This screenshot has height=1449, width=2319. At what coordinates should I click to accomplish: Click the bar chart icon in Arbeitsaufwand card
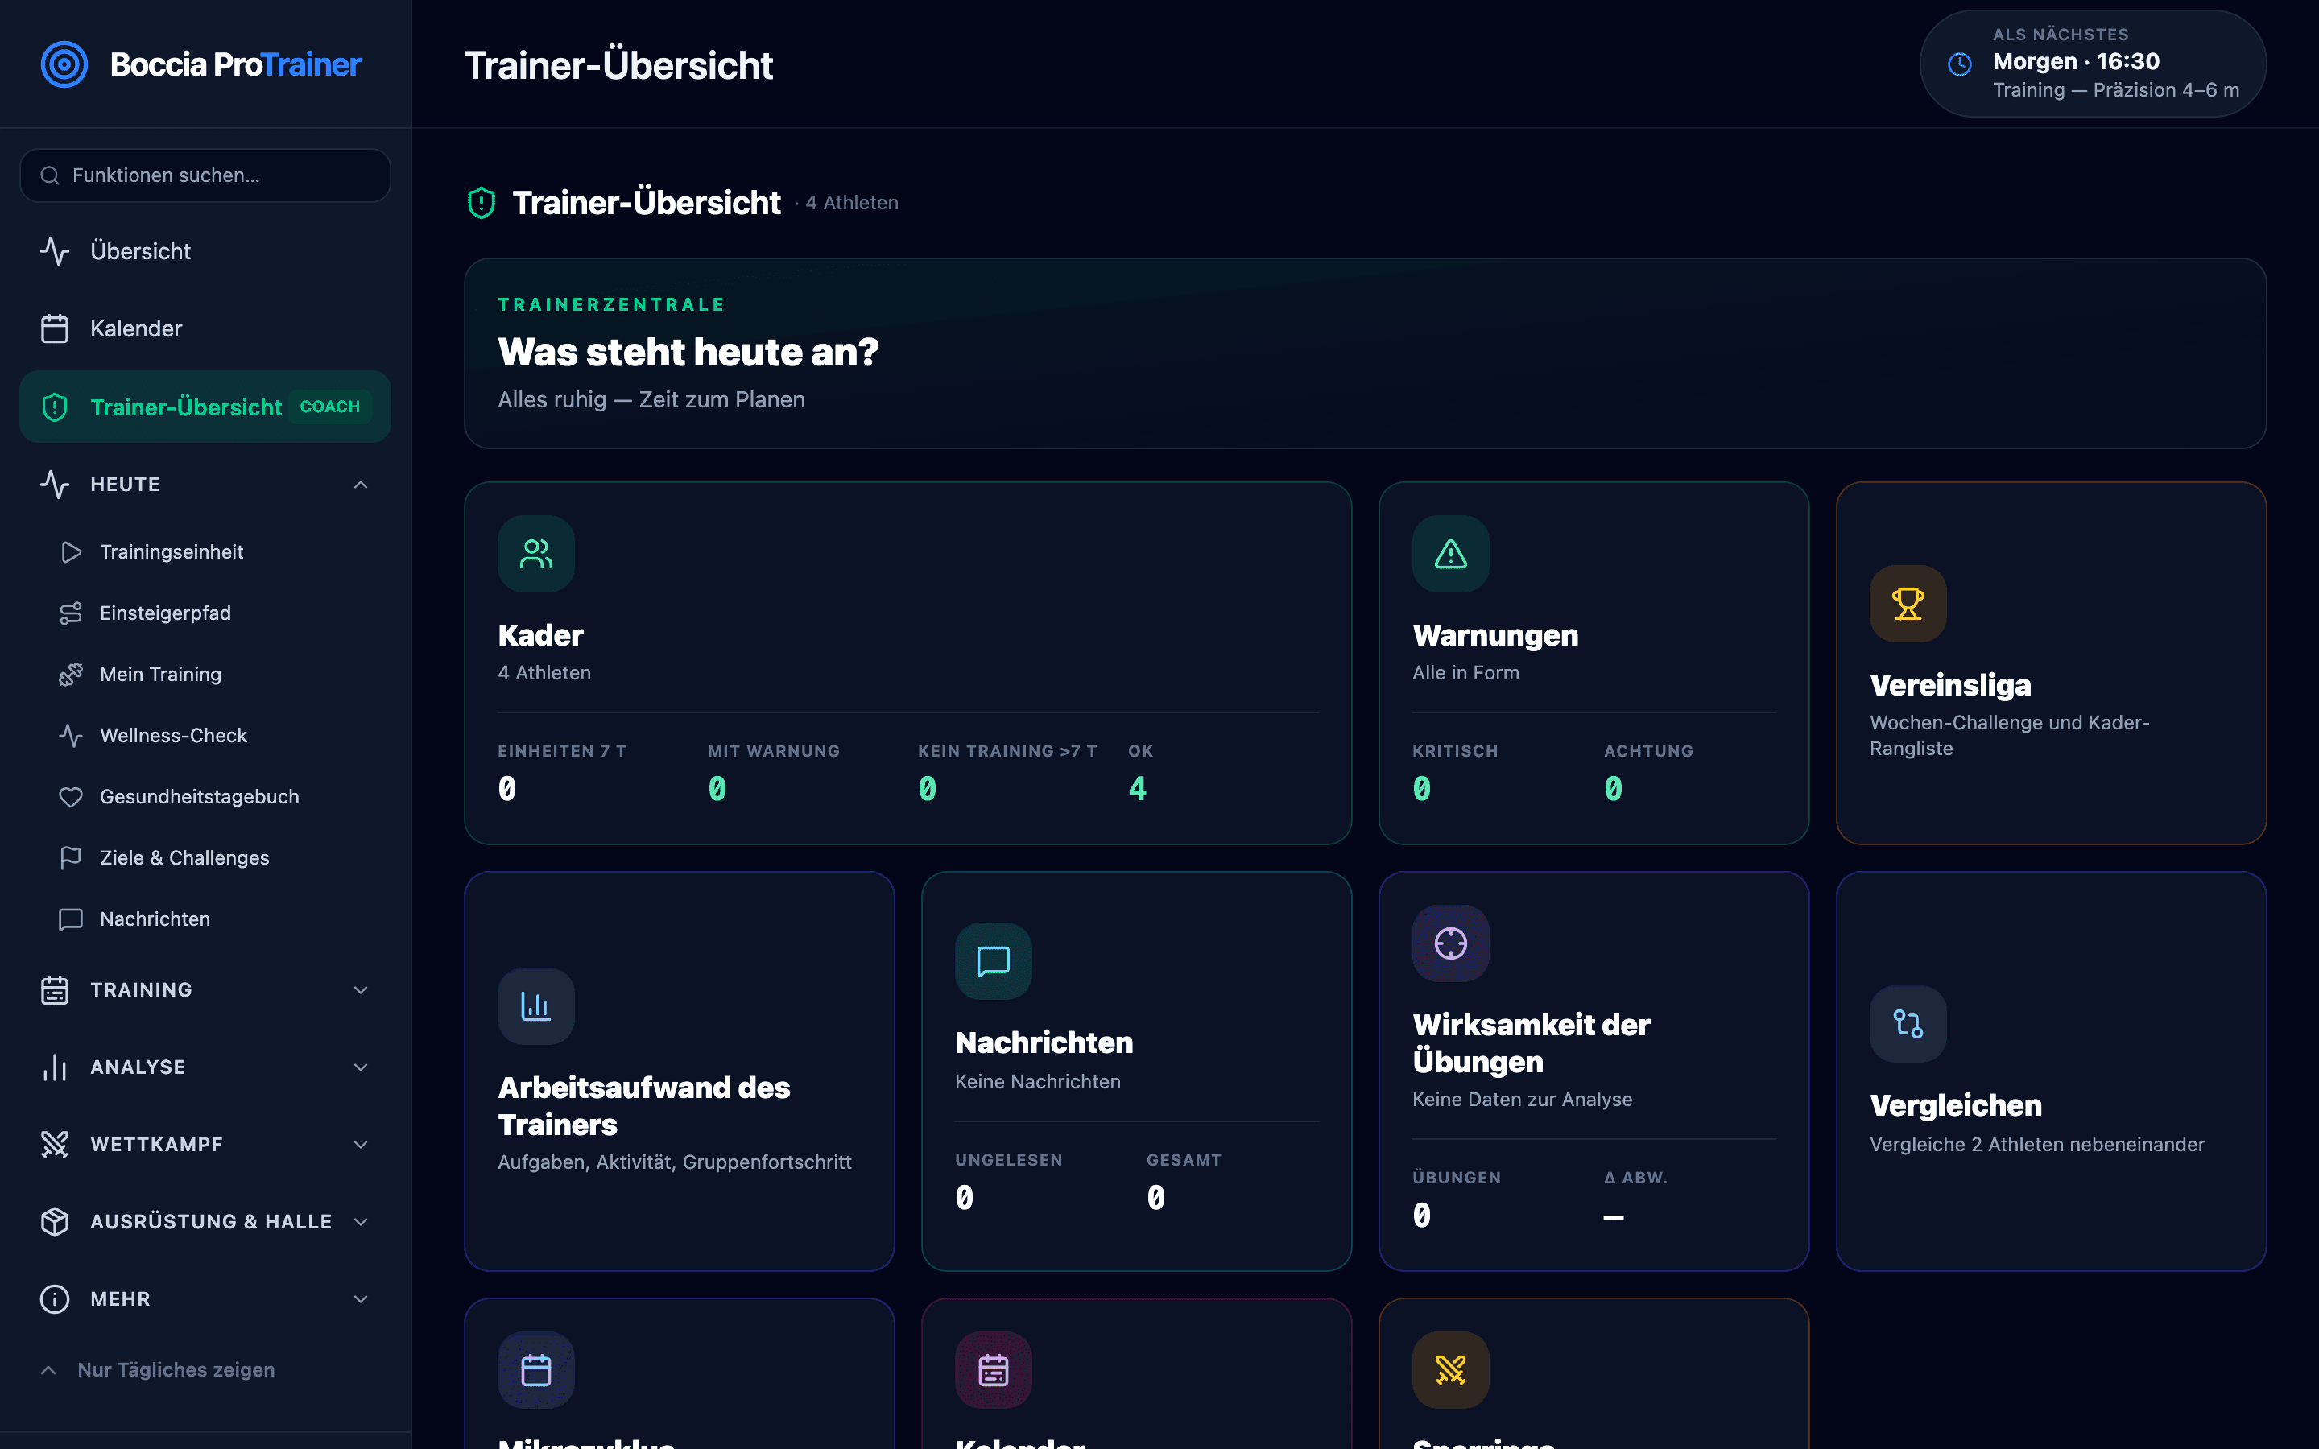point(535,1006)
